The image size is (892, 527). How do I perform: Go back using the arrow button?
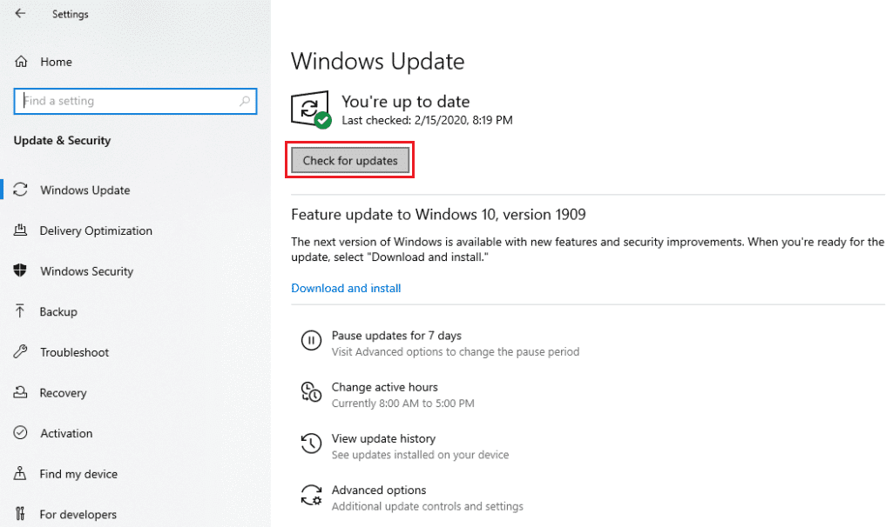[19, 13]
